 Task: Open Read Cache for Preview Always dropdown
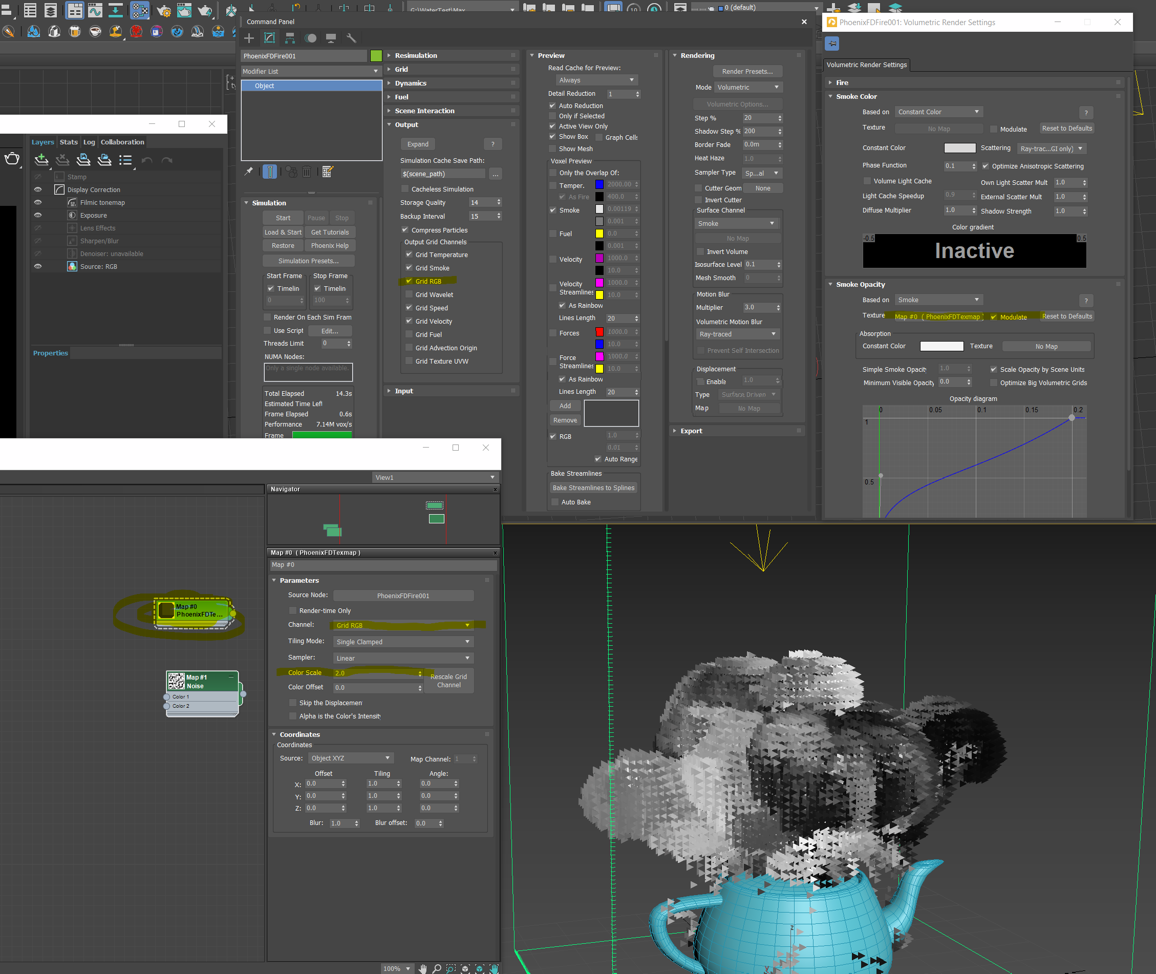click(596, 80)
